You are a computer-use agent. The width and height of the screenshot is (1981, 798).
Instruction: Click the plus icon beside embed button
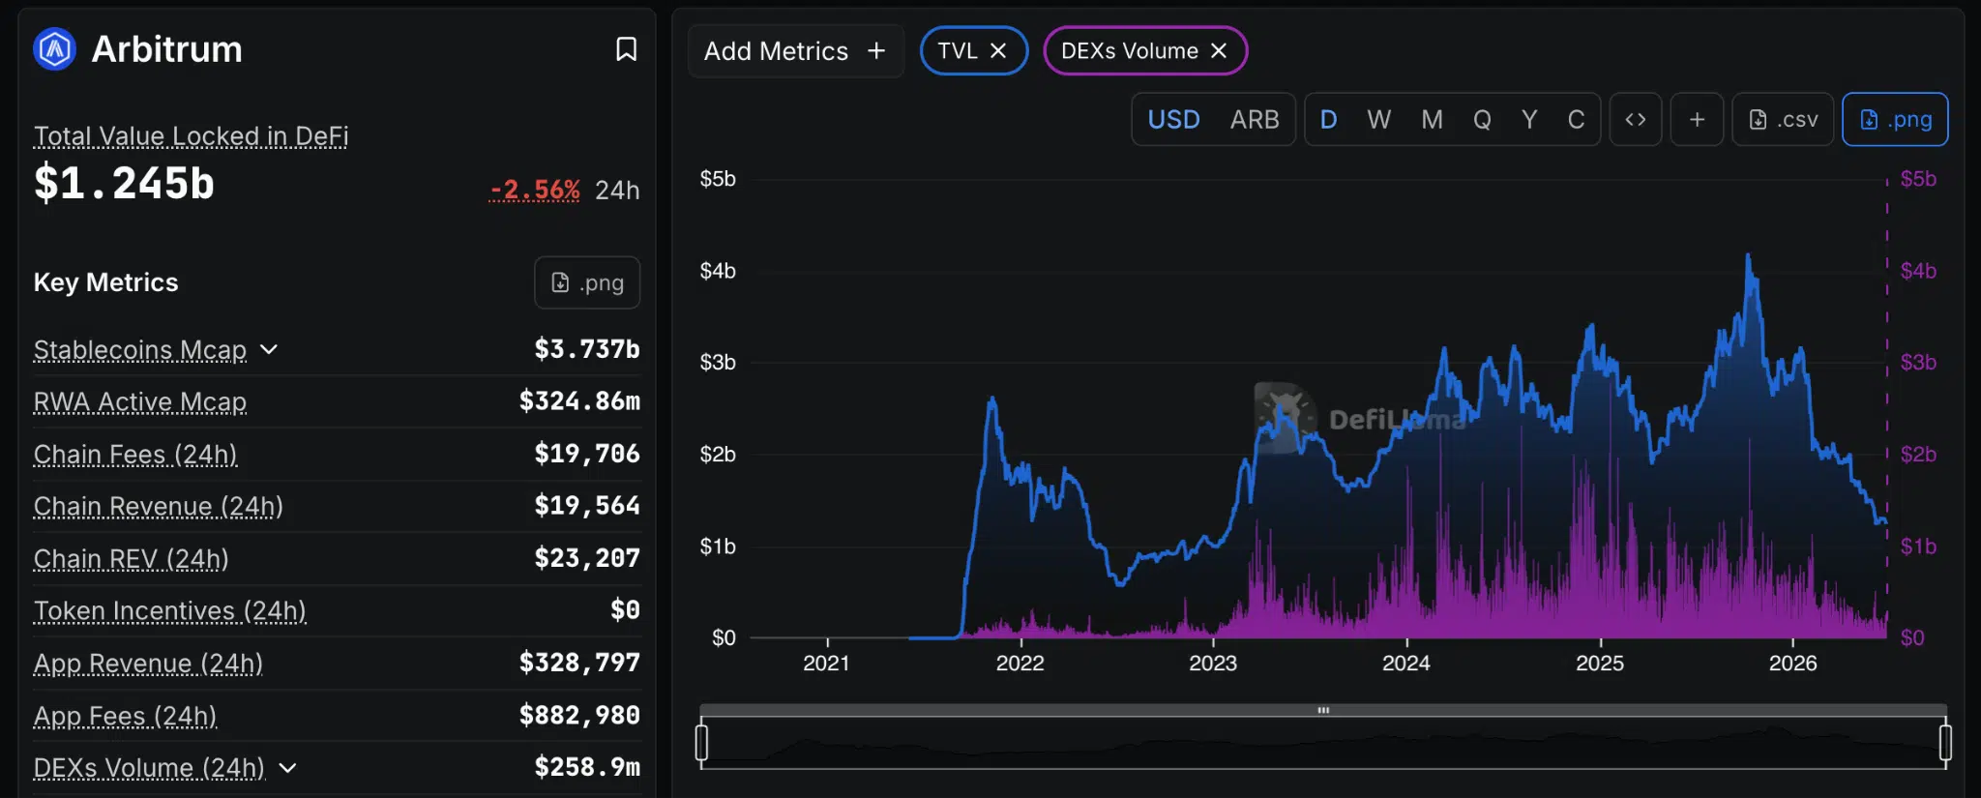tap(1697, 119)
